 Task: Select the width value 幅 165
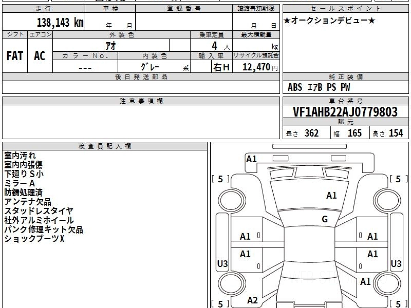[x=348, y=133]
